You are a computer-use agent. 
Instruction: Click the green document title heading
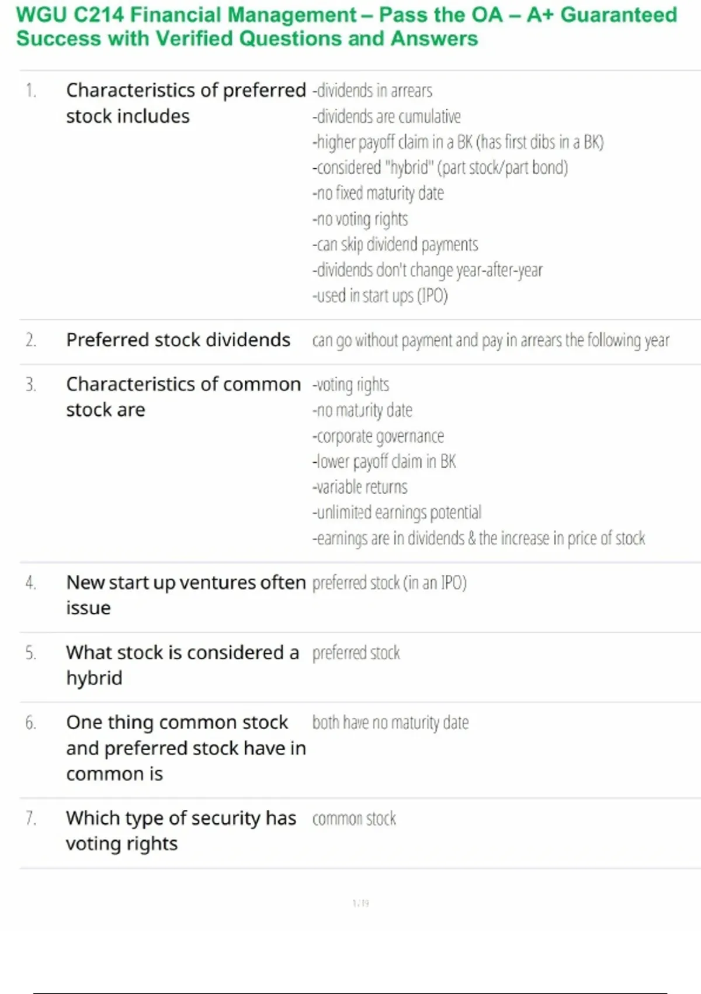click(346, 26)
